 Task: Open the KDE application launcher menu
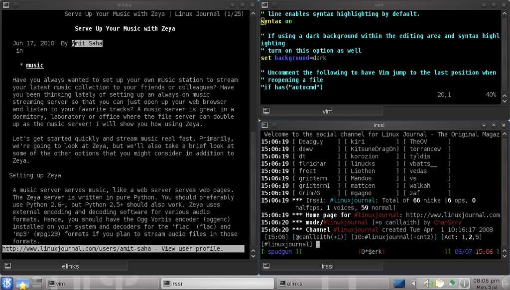7,284
